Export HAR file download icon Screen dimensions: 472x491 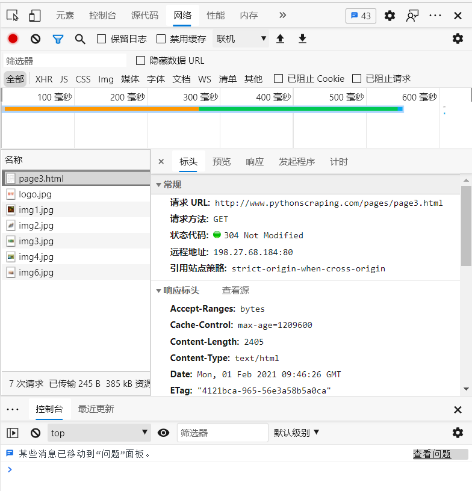coord(302,39)
